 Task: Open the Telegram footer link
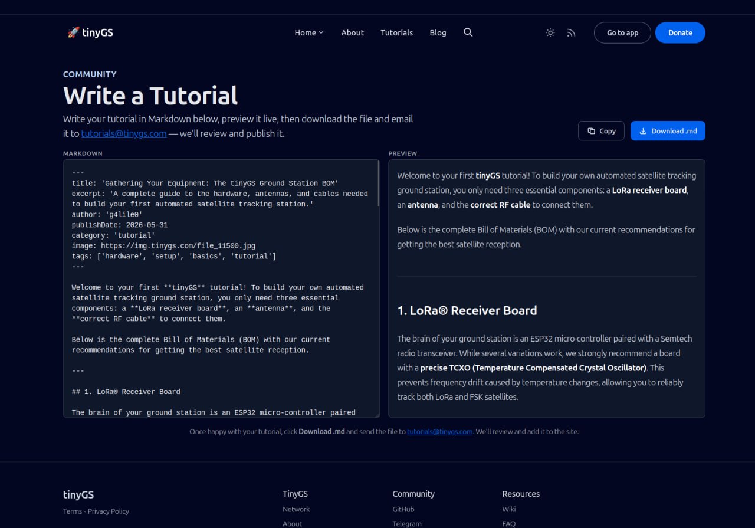[x=407, y=523]
